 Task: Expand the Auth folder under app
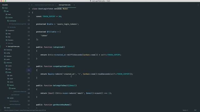7,14
